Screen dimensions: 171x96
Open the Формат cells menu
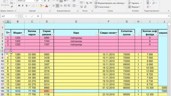coord(134,7)
